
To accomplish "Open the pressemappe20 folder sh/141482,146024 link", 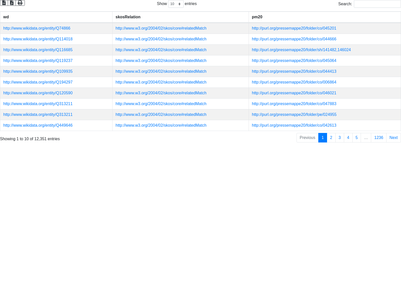I will (301, 50).
